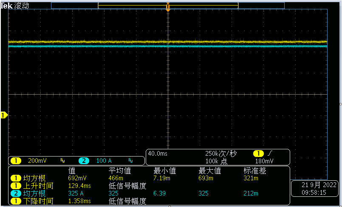342x207 pixels.
Task: Click the 09:58:15 time readout
Action: (314, 193)
